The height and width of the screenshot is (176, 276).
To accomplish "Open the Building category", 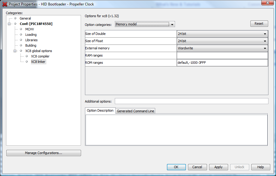I will tap(31, 45).
